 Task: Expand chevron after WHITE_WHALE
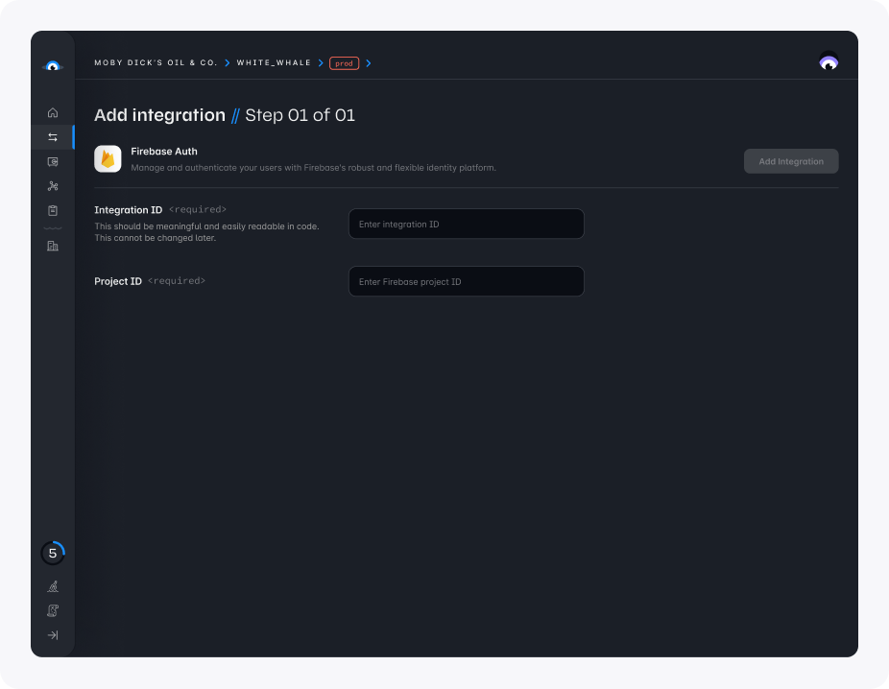[x=321, y=63]
